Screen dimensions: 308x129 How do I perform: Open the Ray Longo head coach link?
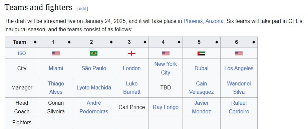pyautogui.click(x=166, y=107)
